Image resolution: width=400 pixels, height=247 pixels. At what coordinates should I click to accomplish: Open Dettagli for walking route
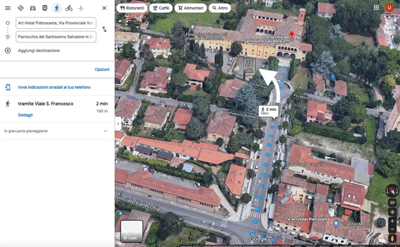tap(25, 115)
